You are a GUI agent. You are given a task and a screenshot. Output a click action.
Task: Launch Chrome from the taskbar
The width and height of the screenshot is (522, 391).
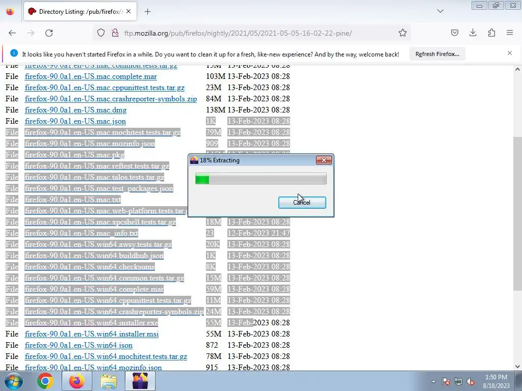(x=45, y=381)
